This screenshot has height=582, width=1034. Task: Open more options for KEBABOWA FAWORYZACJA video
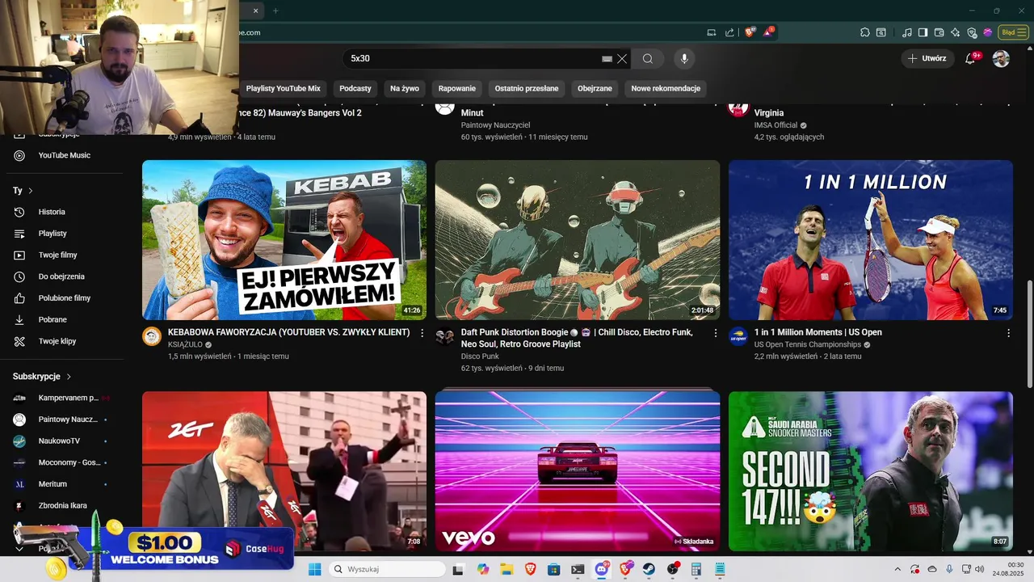[422, 333]
